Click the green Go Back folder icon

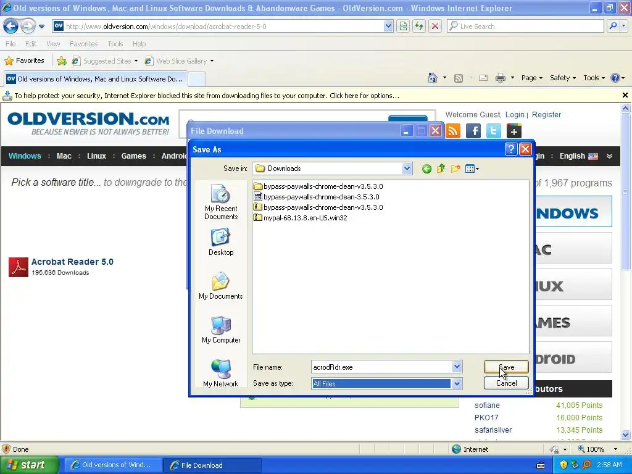426,169
